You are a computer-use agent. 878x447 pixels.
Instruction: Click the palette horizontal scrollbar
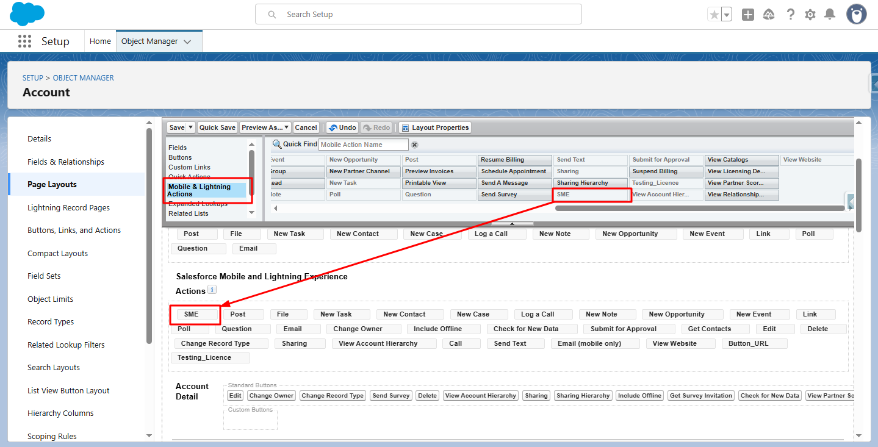[x=700, y=209]
